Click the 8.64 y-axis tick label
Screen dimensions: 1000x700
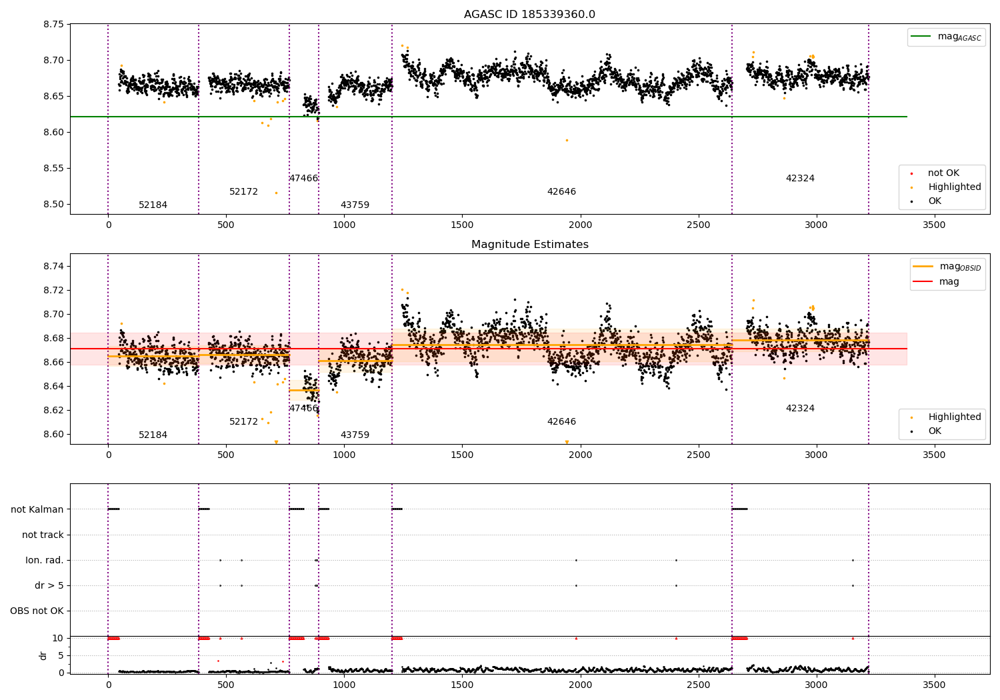53,387
